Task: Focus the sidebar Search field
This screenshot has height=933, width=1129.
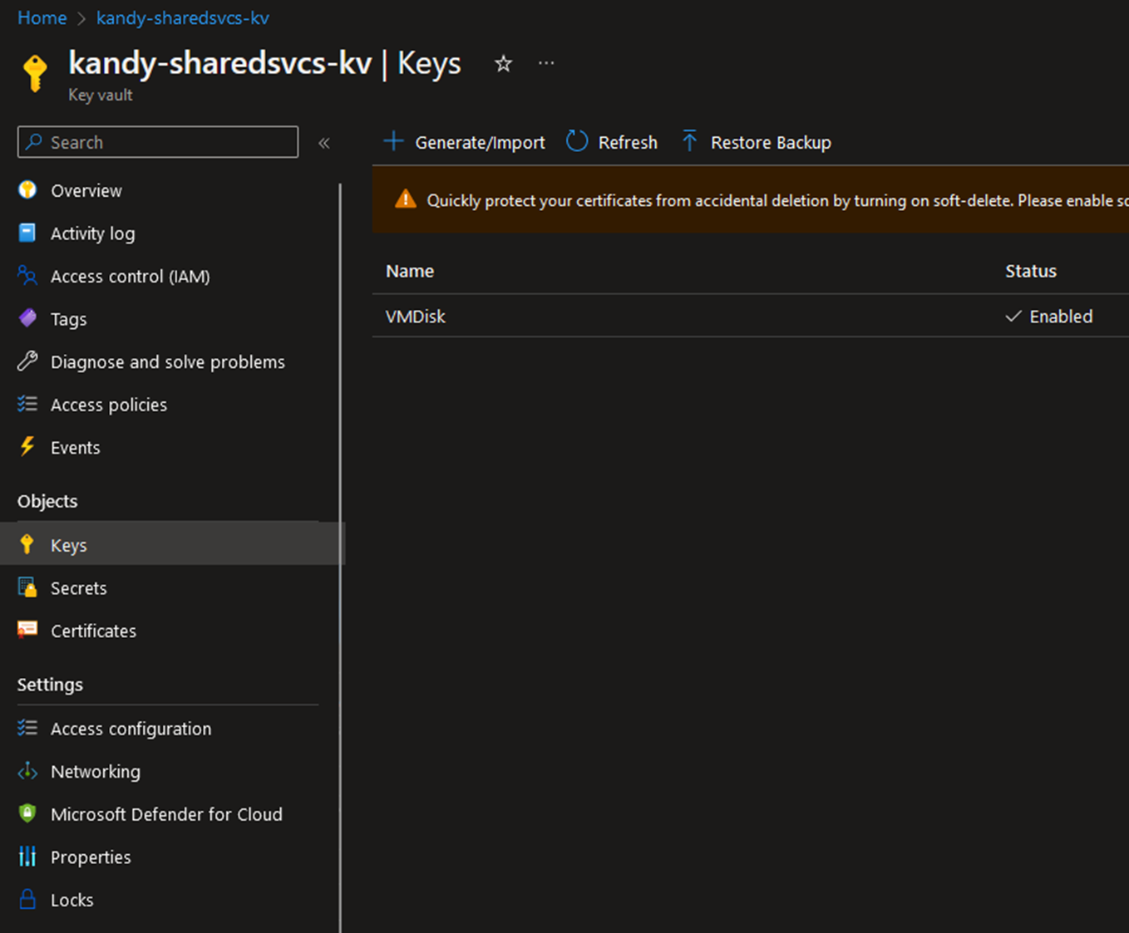Action: 158,142
